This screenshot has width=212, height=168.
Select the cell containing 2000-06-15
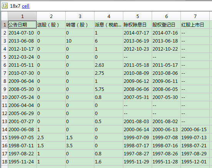pyautogui.click(x=195, y=130)
